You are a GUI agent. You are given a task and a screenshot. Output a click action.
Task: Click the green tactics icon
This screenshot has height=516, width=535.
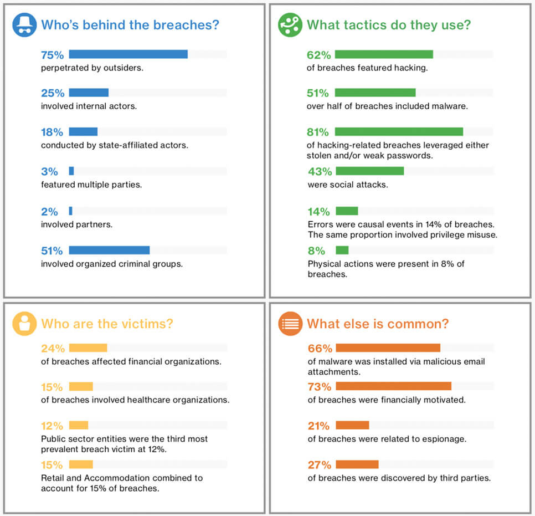coord(290,25)
